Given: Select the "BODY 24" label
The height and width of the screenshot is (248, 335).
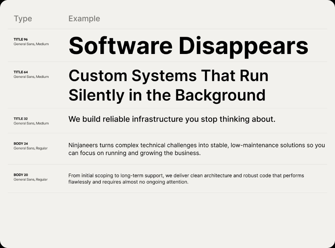Looking at the screenshot, I should point(21,144).
